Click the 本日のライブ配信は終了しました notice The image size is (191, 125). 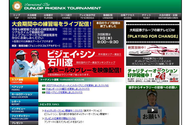108,25
